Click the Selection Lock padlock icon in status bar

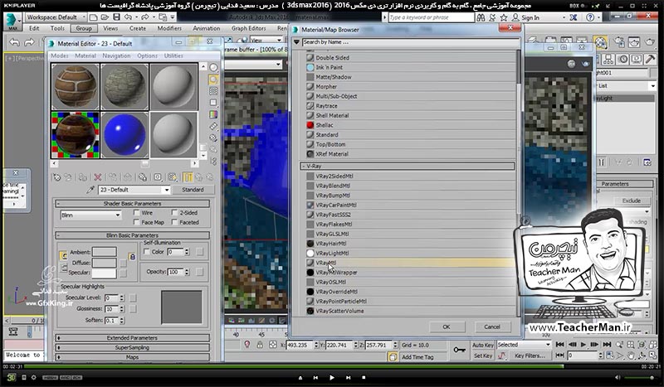260,345
